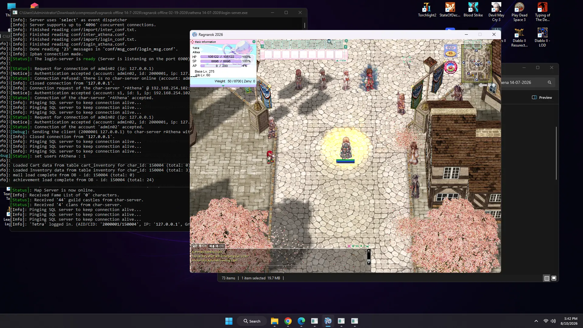This screenshot has height=328, width=583.
Task: Select the first empty pink item slot
Action: click(268, 54)
